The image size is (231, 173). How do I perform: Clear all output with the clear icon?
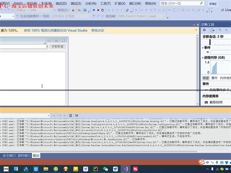click(x=71, y=115)
